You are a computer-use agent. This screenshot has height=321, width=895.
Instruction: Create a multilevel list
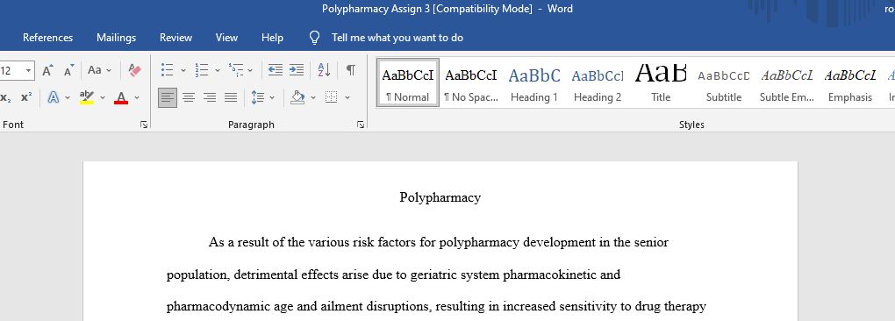tap(236, 70)
